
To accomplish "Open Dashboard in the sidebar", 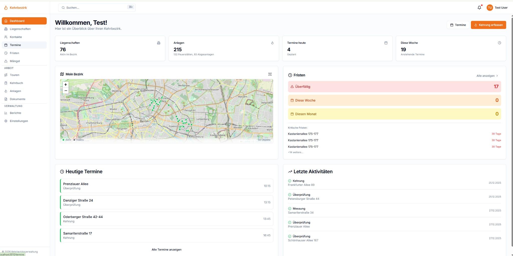I will [x=24, y=21].
